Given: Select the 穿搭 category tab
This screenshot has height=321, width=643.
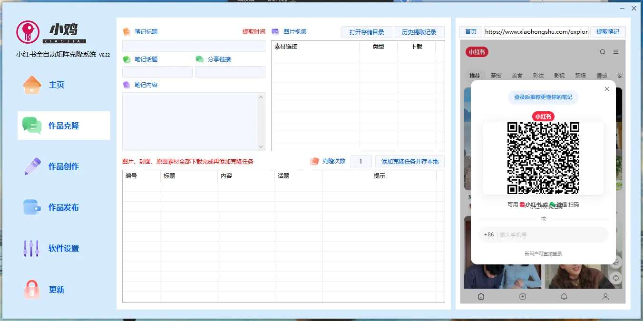Looking at the screenshot, I should 496,76.
